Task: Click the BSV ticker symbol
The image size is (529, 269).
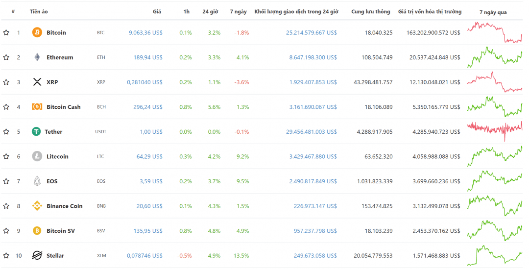Action: 101,230
